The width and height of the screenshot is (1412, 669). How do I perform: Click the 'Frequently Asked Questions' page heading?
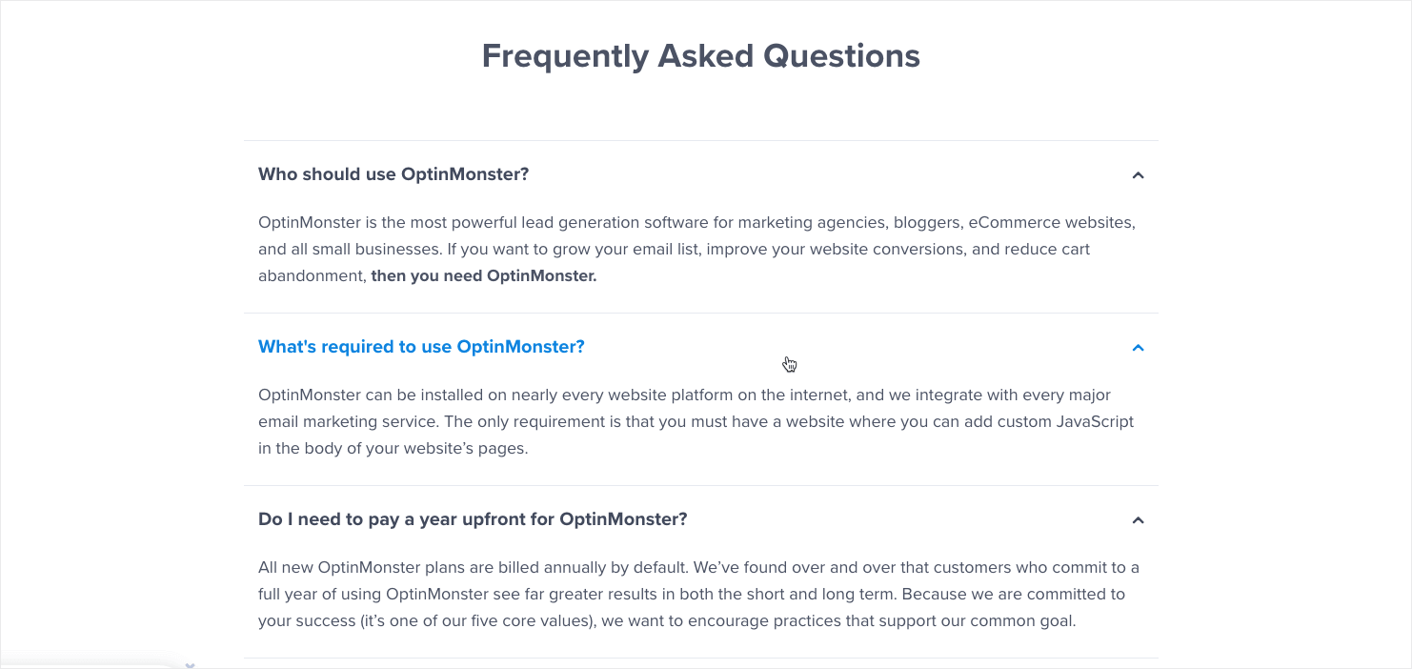coord(700,56)
